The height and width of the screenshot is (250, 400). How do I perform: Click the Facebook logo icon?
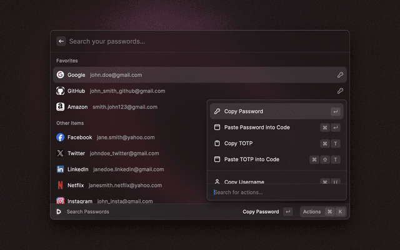pyautogui.click(x=61, y=137)
